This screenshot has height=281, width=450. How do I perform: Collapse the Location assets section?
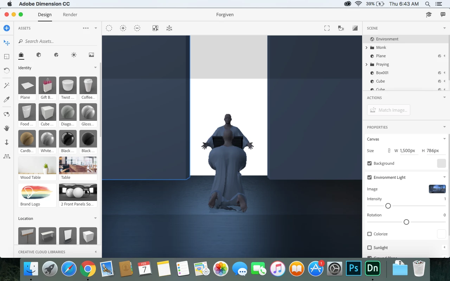(x=95, y=218)
